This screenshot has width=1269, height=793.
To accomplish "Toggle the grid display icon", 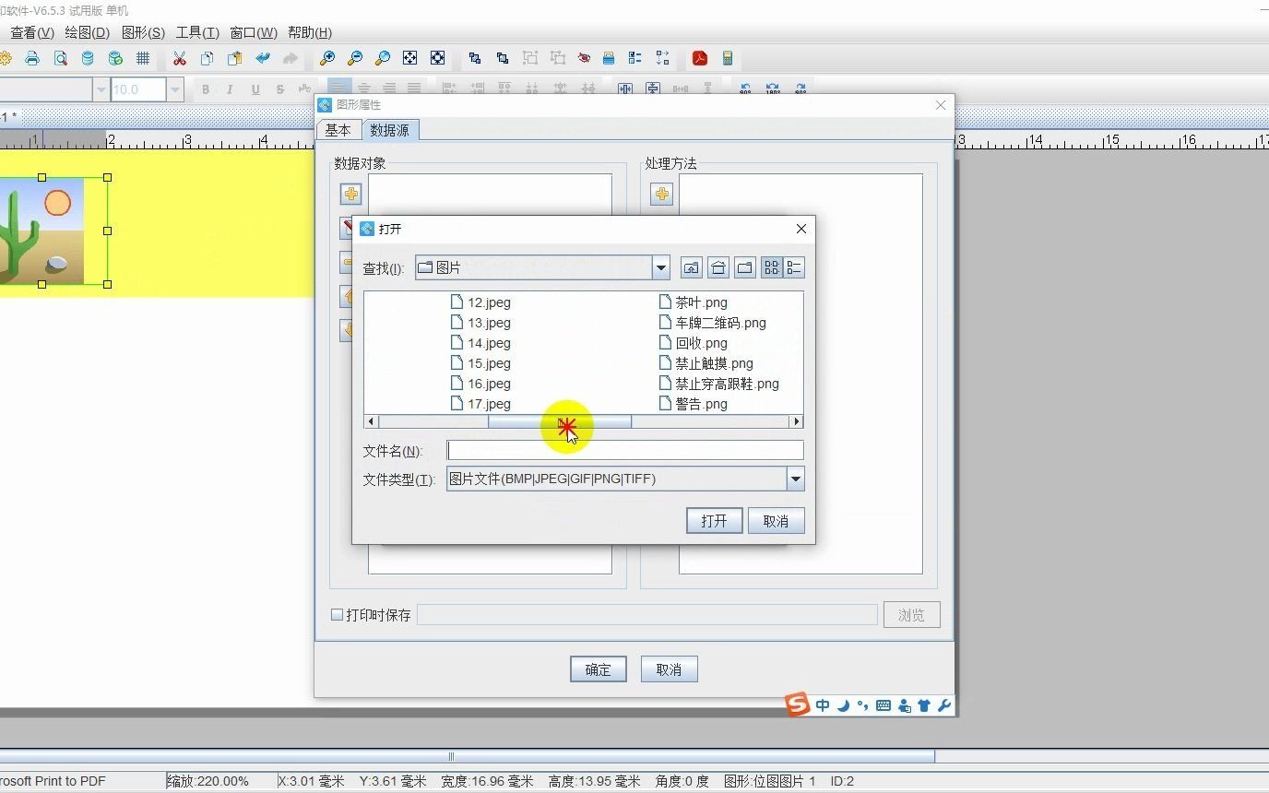I will pos(143,58).
